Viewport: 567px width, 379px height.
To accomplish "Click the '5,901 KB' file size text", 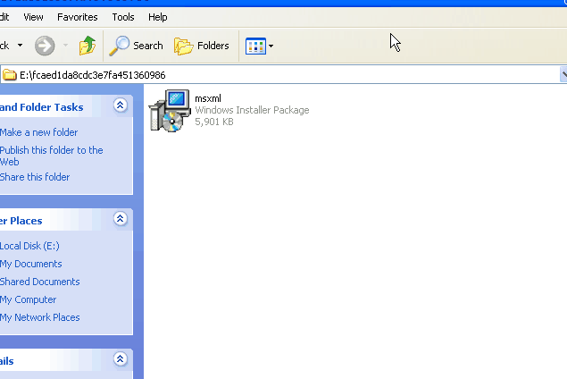I will pyautogui.click(x=214, y=122).
